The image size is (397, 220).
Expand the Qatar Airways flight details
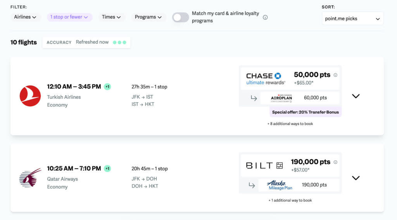tap(356, 178)
